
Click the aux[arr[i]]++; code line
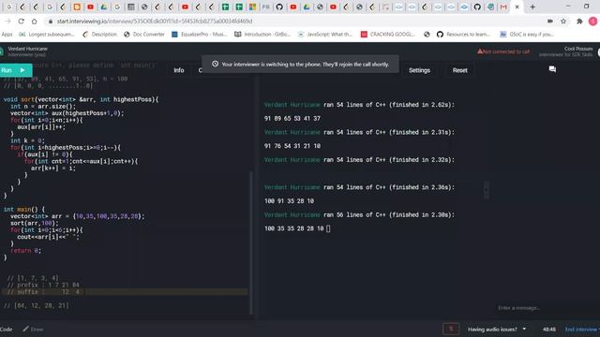click(x=41, y=127)
